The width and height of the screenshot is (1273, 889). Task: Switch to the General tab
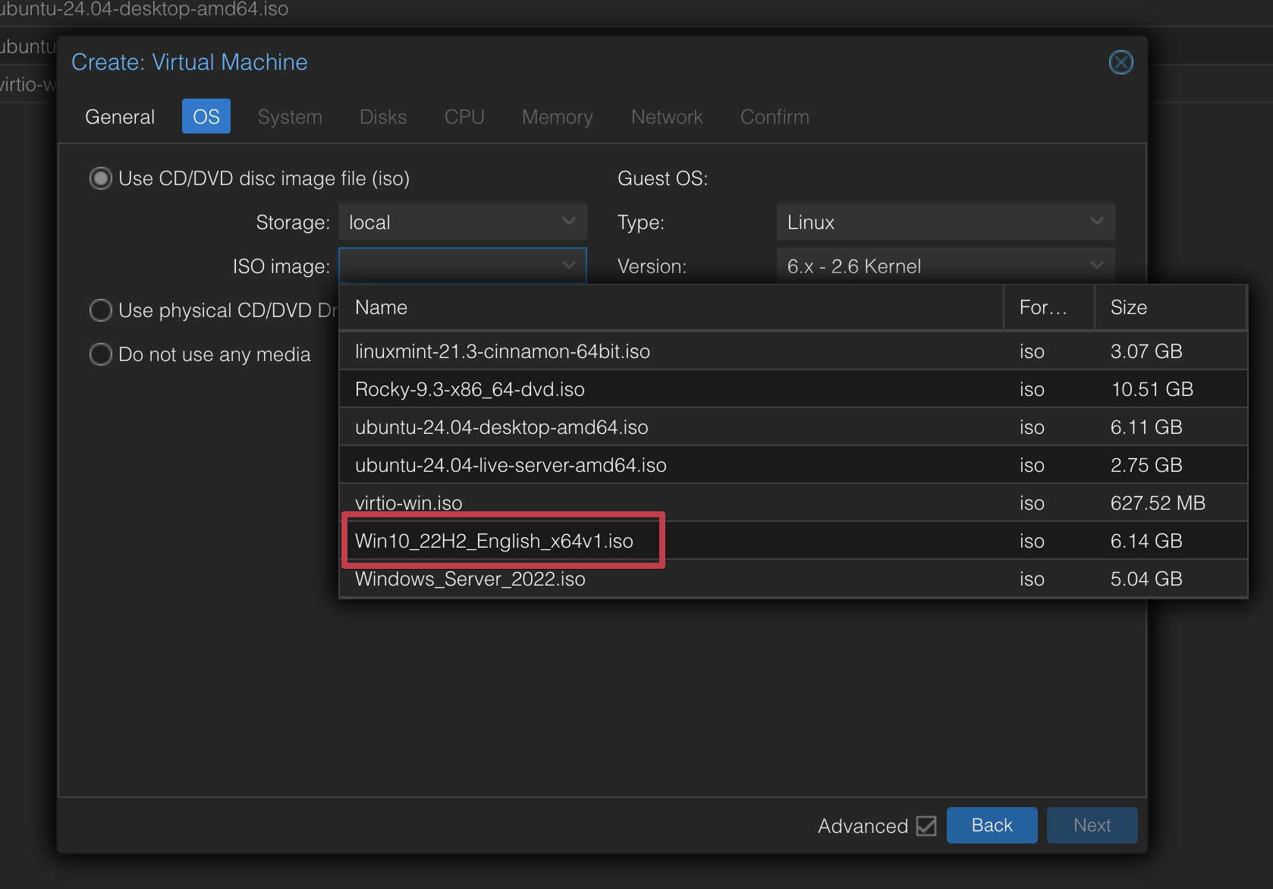(120, 117)
